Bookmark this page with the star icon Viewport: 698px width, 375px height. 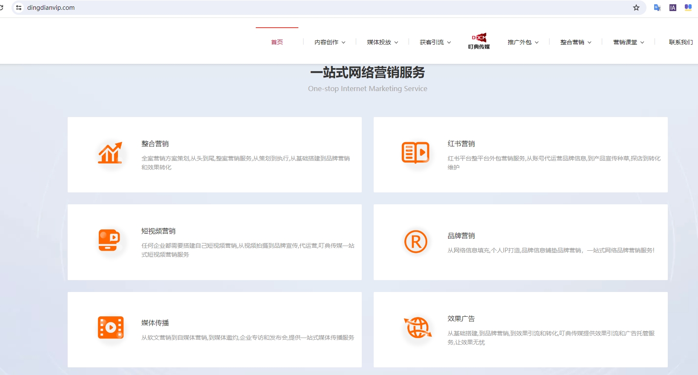[x=636, y=8]
